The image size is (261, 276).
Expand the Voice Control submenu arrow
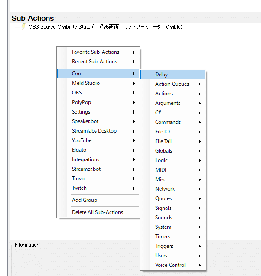pos(200,265)
